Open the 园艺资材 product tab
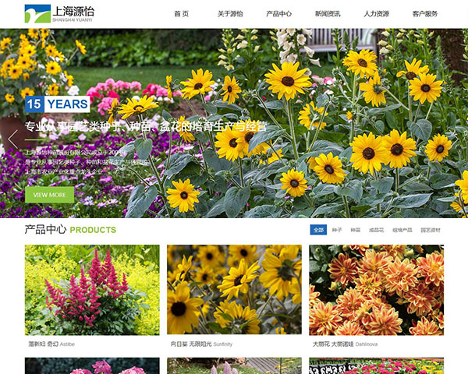Image resolution: width=468 pixels, height=374 pixels. 431,230
